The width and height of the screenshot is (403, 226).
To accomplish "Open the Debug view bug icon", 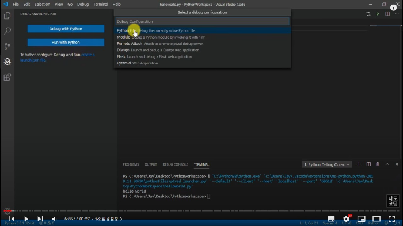I will click(x=7, y=62).
